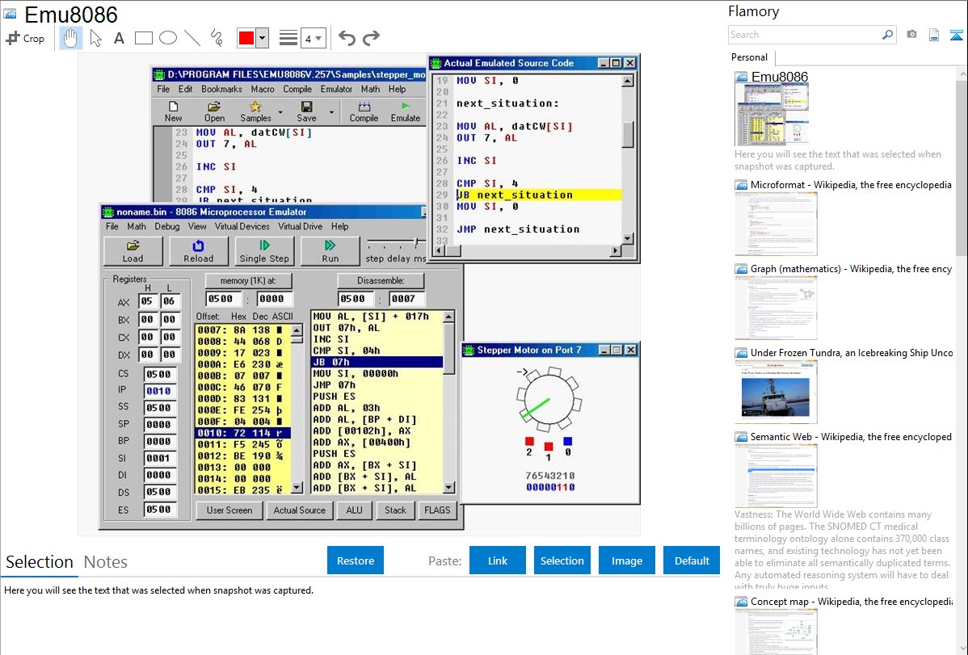Click the blue collapse panel icon
The width and height of the screenshot is (968, 655).
coord(956,35)
